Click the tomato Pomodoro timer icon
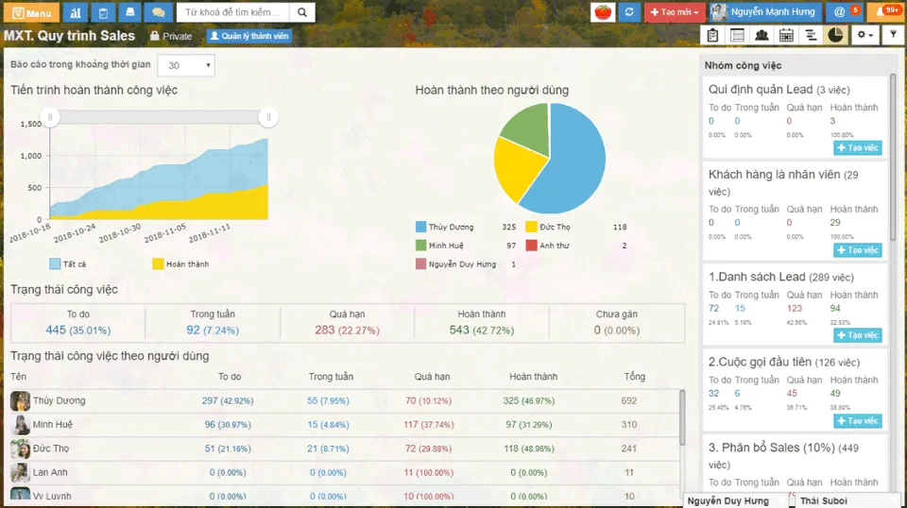 coord(602,12)
